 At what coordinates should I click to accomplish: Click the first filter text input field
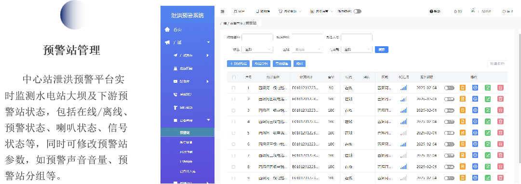(257, 37)
